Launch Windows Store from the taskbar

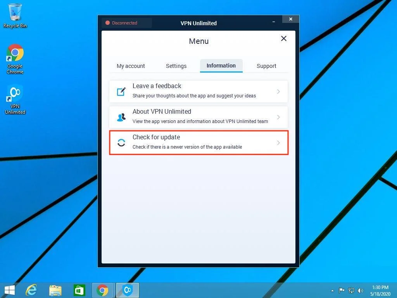coord(79,290)
